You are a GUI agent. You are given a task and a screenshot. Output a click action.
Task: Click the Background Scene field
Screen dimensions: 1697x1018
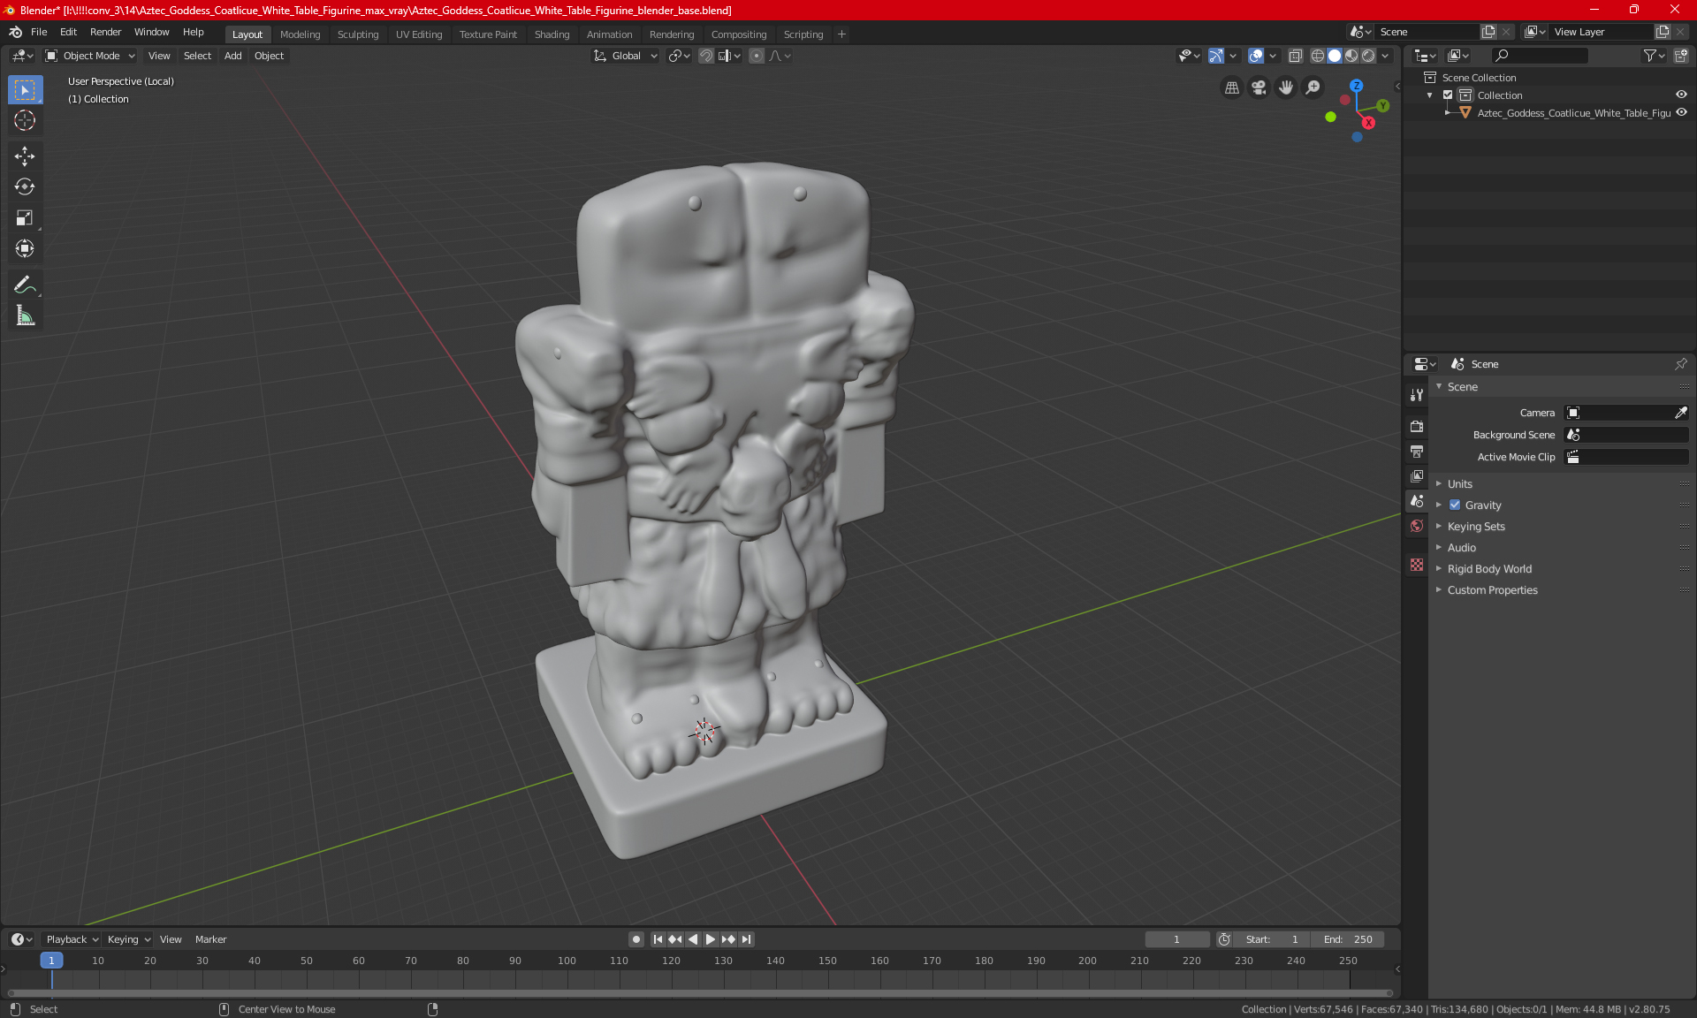pyautogui.click(x=1626, y=435)
